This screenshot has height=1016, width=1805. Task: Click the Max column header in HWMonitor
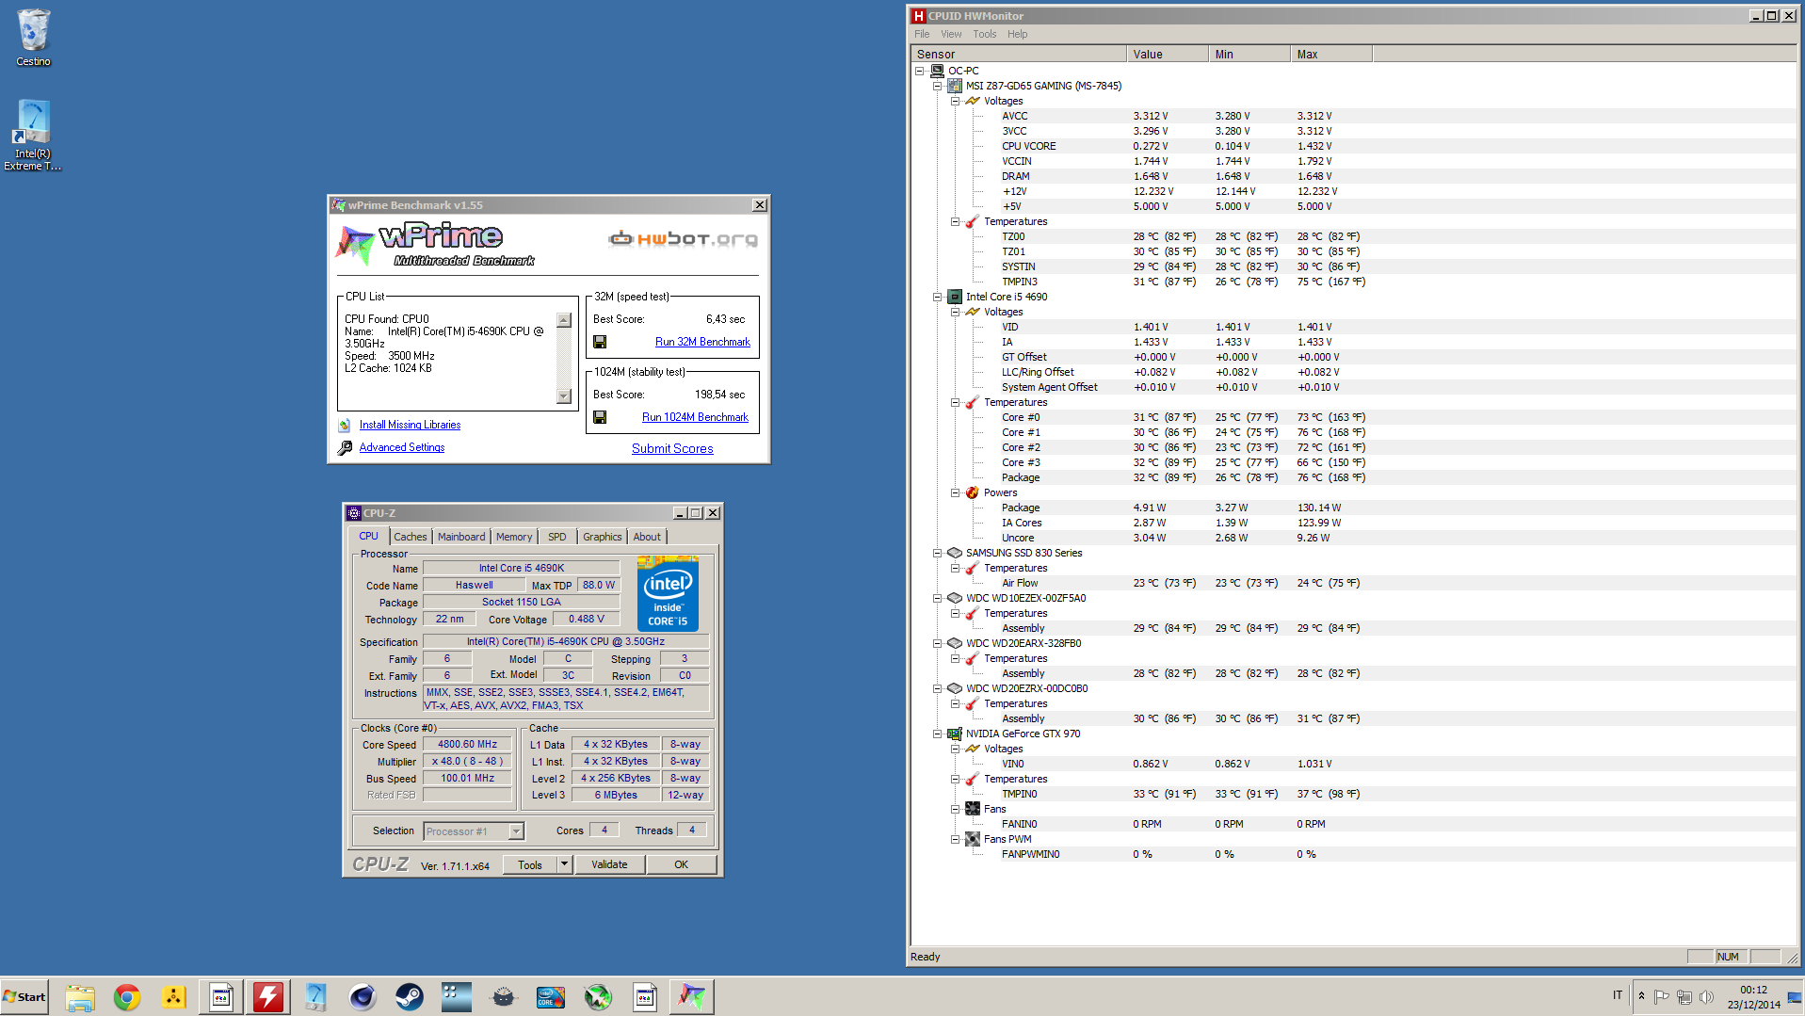[x=1331, y=55]
